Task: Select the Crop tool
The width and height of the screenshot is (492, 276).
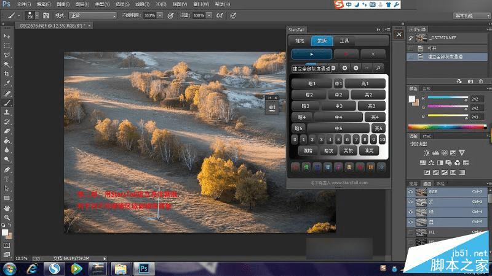Action: [7, 74]
